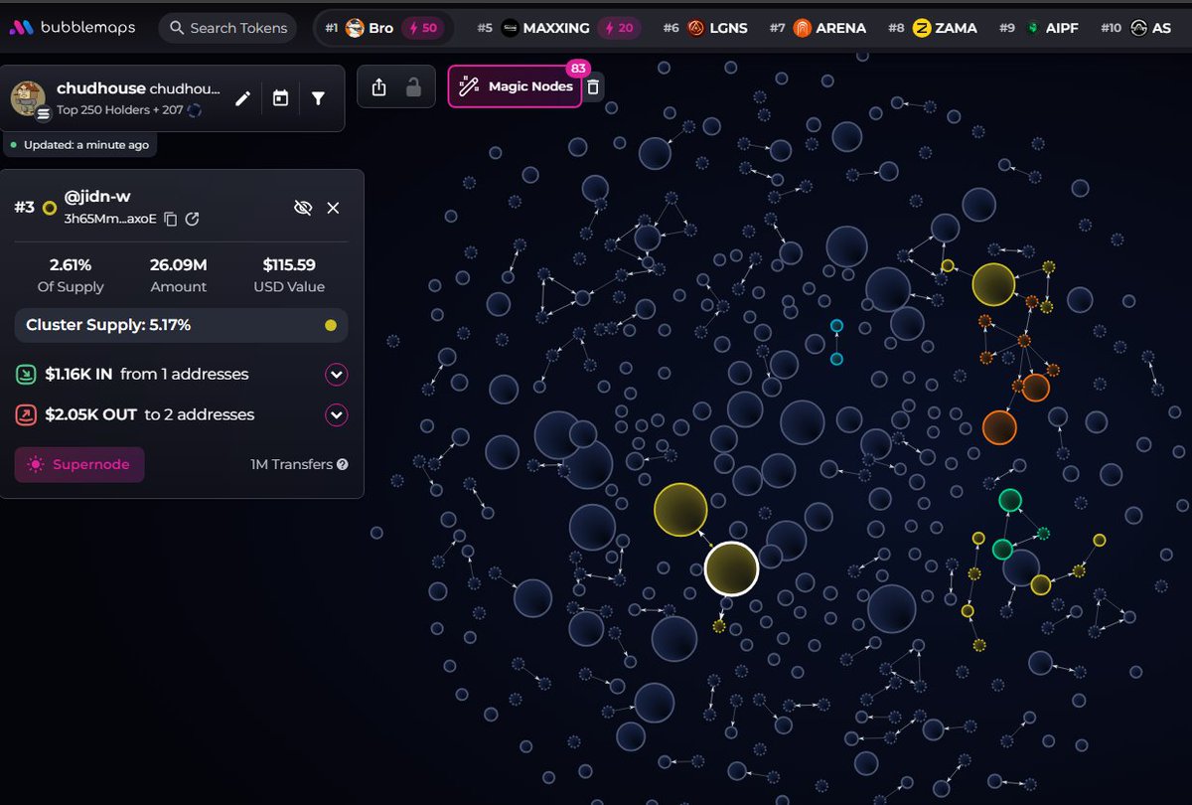The image size is (1192, 805).
Task: Click the $115.59 USD Value
Action: [289, 265]
